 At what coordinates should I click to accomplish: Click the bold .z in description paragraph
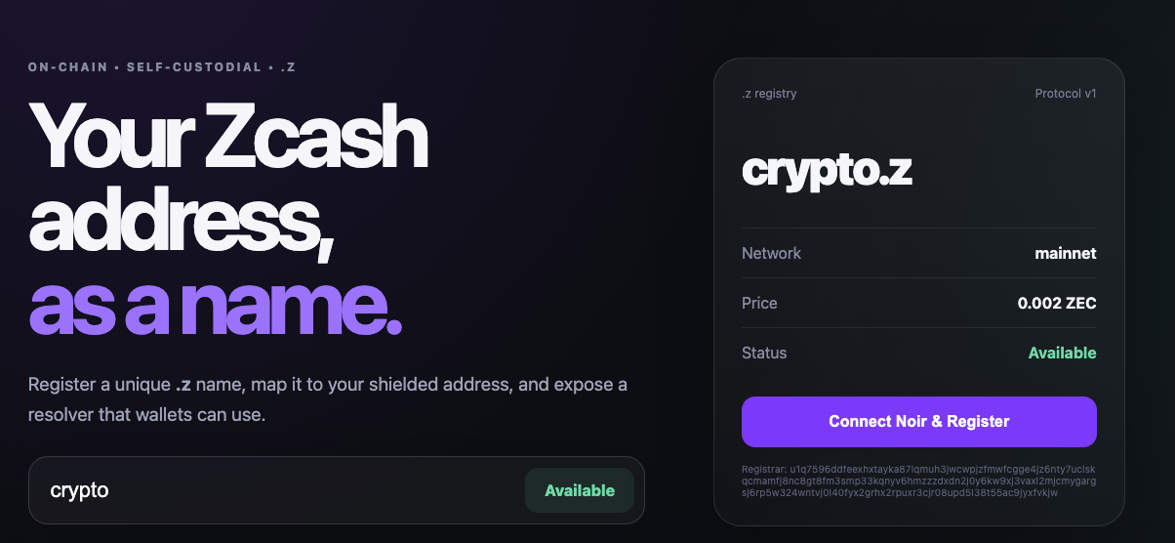tap(182, 385)
